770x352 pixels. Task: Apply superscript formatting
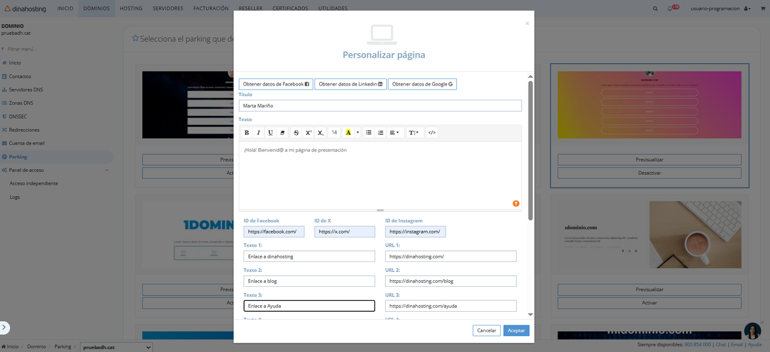[309, 132]
